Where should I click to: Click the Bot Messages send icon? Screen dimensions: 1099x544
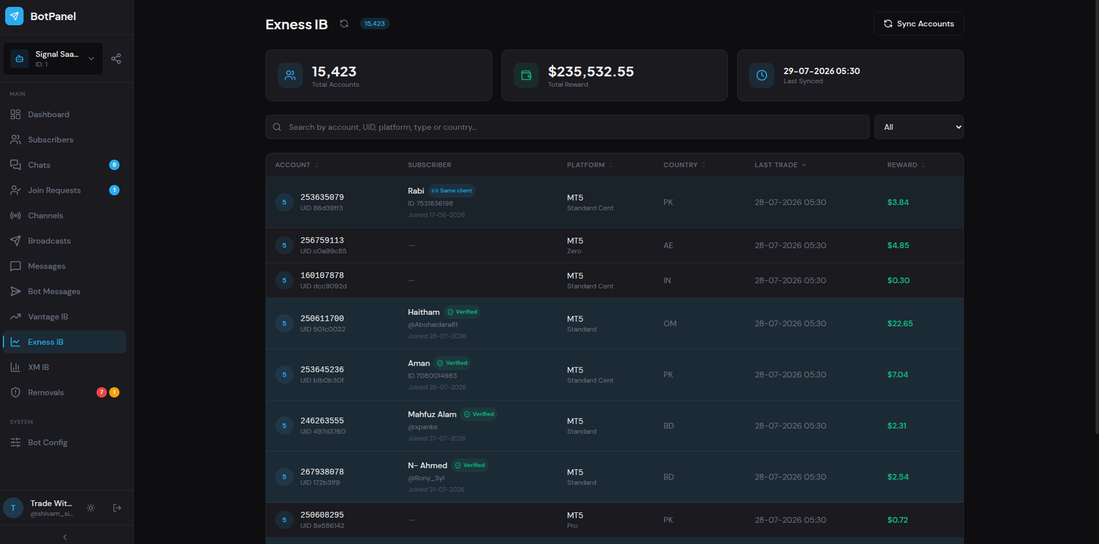pos(16,291)
